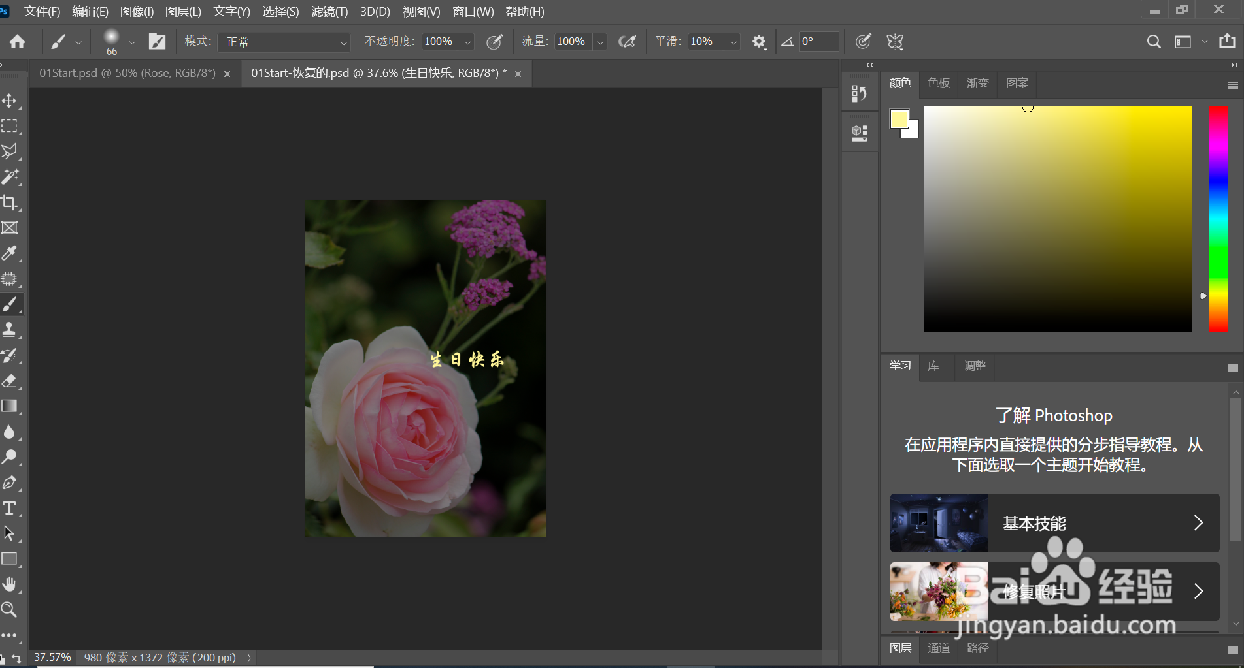Switch to the 01Start.psd document tab
The height and width of the screenshot is (668, 1244).
coord(127,73)
